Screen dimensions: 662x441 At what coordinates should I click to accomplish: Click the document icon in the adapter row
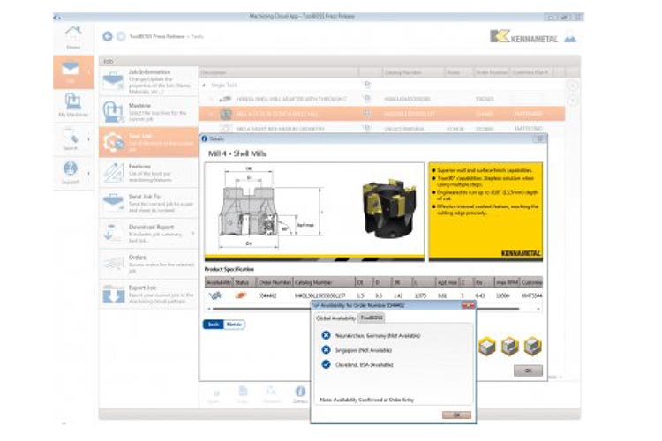(367, 99)
